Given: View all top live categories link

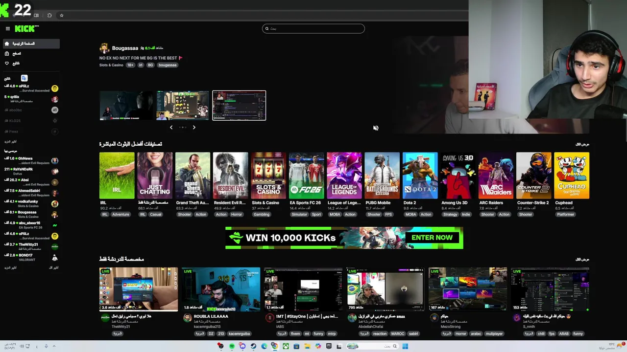Looking at the screenshot, I should (582, 144).
